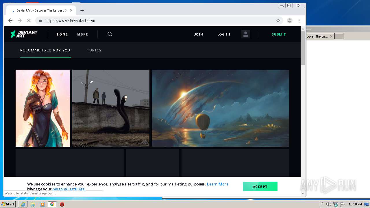370x208 pixels.
Task: Click the red Opera taskbar icon
Action: (x=62, y=204)
